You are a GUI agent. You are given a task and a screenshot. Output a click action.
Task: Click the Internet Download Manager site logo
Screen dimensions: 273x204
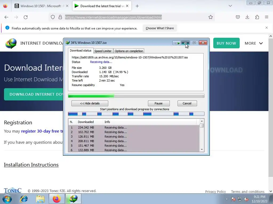(11, 43)
